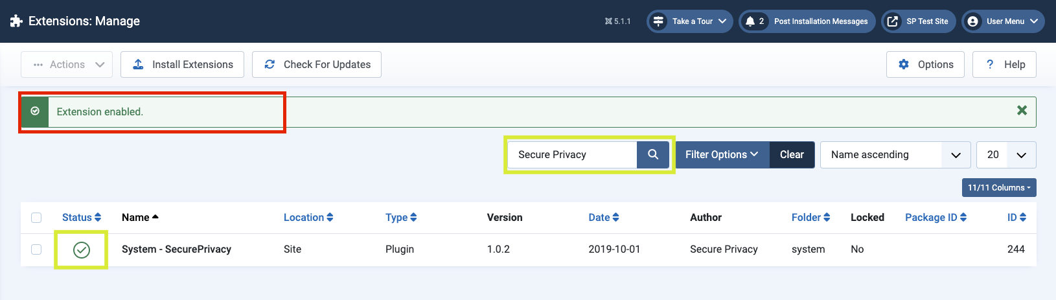Screen dimensions: 1056x300
Task: Open Options gear settings
Action: point(925,65)
